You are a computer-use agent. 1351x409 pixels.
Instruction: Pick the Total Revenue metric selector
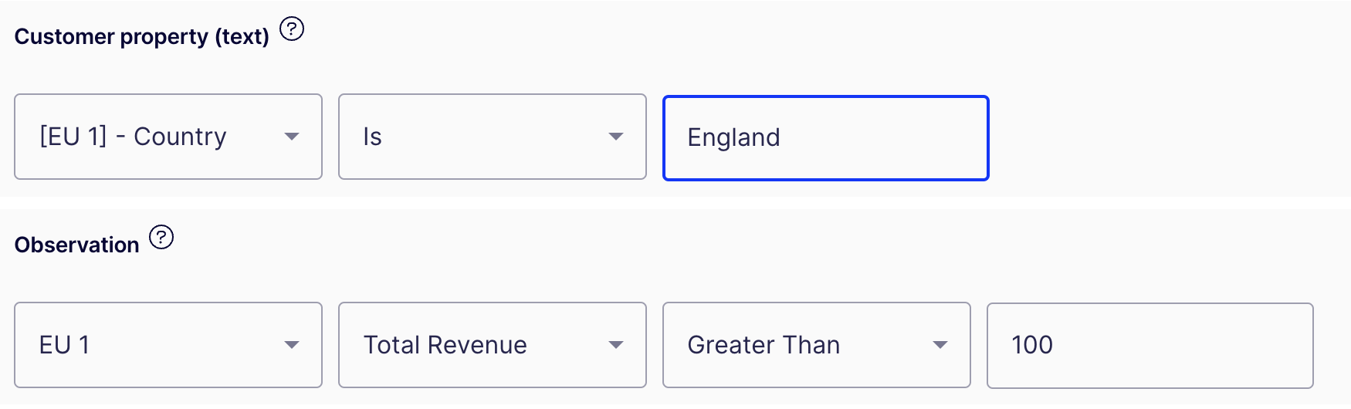click(x=493, y=345)
